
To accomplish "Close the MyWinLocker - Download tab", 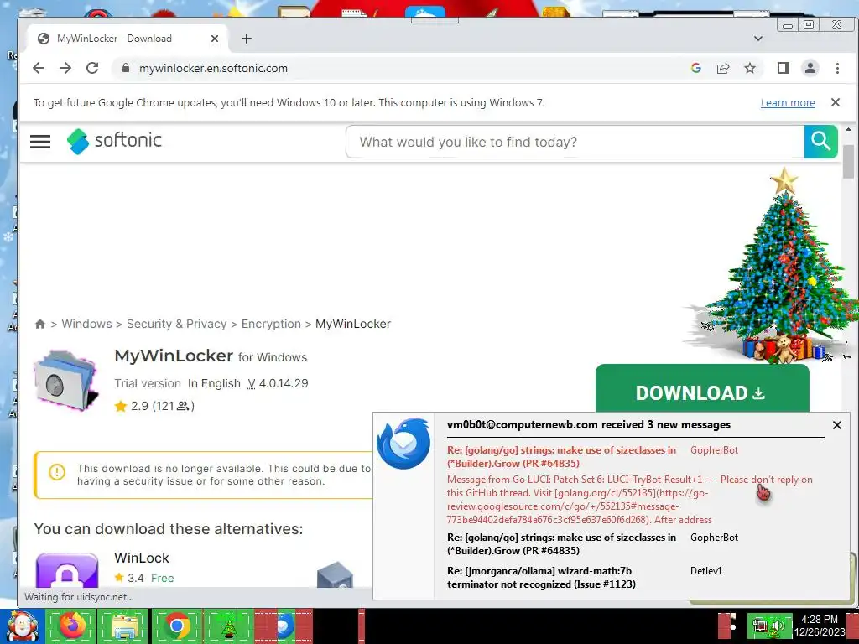I will [215, 39].
